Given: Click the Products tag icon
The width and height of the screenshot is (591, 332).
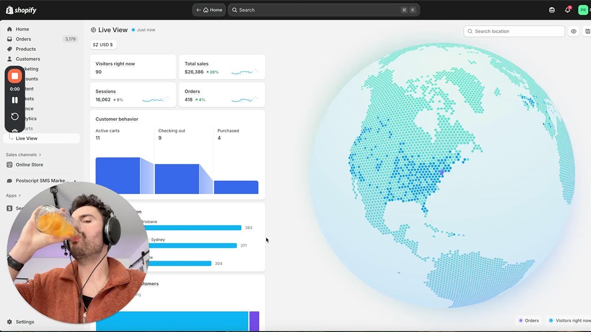Looking at the screenshot, I should click(x=9, y=49).
